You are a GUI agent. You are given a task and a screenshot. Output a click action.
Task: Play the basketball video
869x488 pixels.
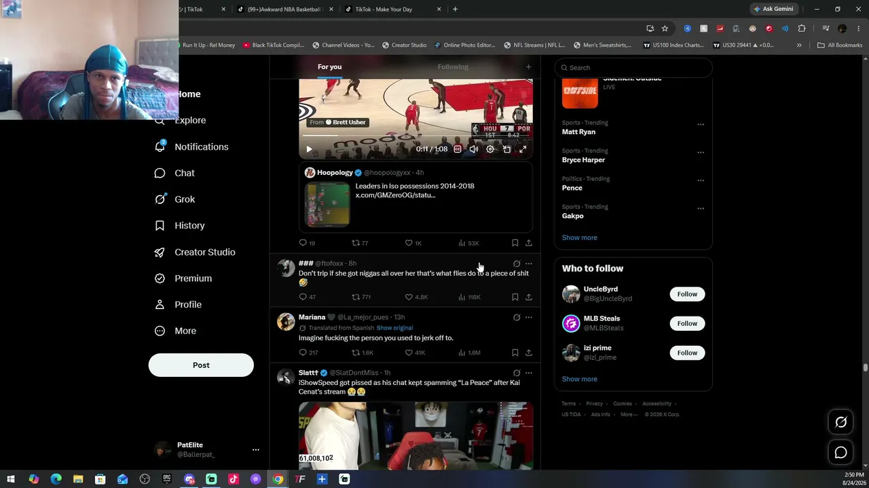click(309, 149)
